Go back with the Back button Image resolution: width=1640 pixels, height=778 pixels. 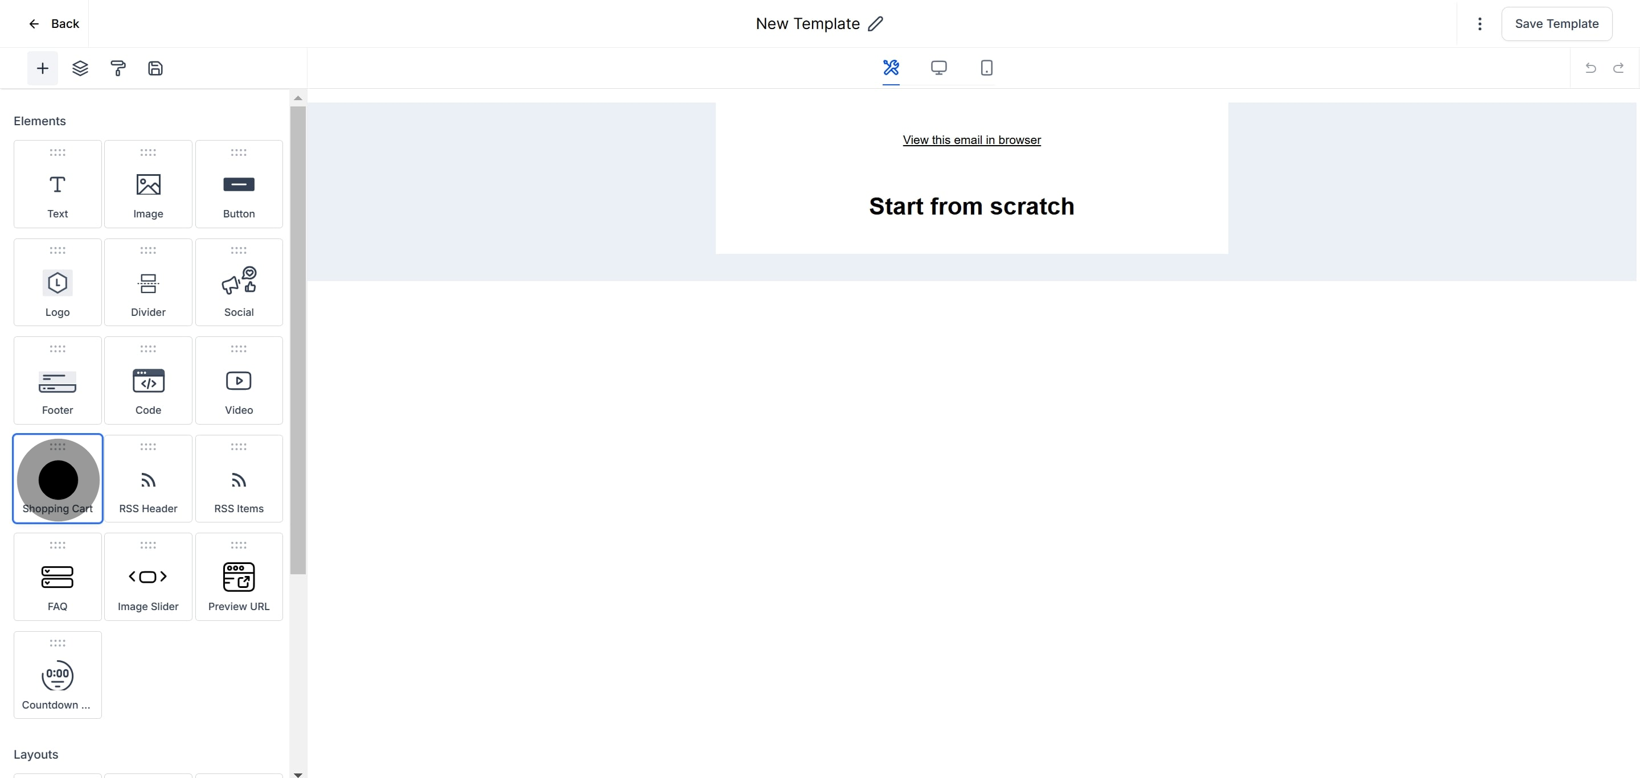(54, 23)
